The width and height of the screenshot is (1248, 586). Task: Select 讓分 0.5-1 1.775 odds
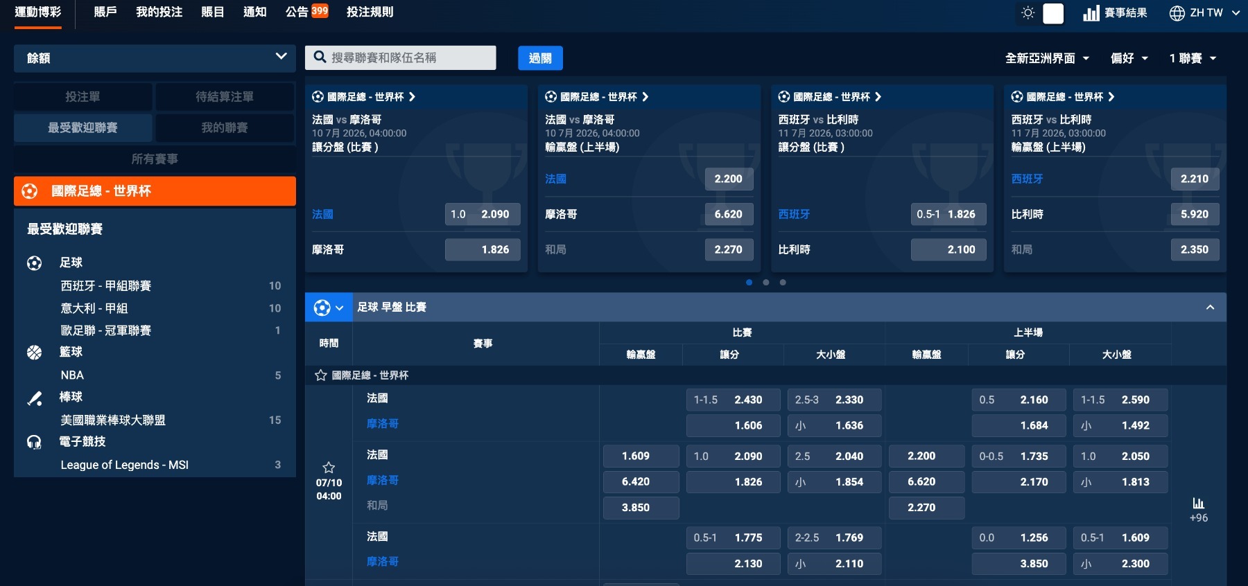734,538
